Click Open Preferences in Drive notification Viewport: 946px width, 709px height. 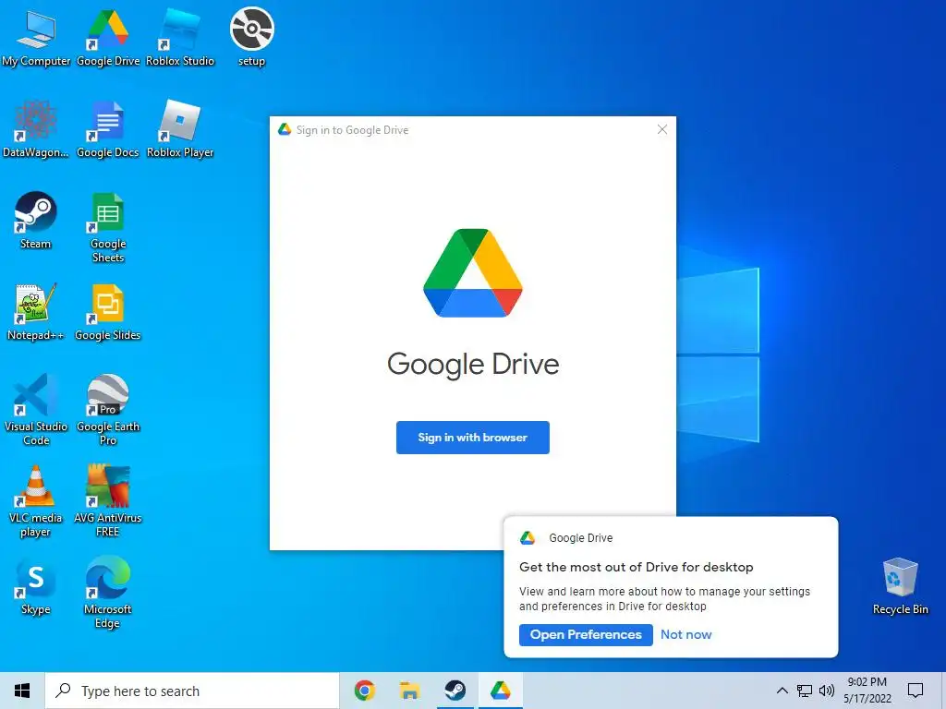point(586,635)
